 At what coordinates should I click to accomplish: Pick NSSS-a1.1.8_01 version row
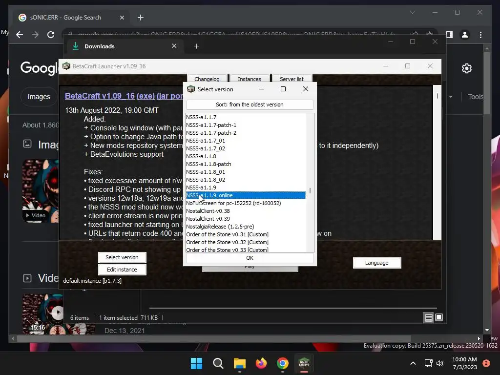246,172
